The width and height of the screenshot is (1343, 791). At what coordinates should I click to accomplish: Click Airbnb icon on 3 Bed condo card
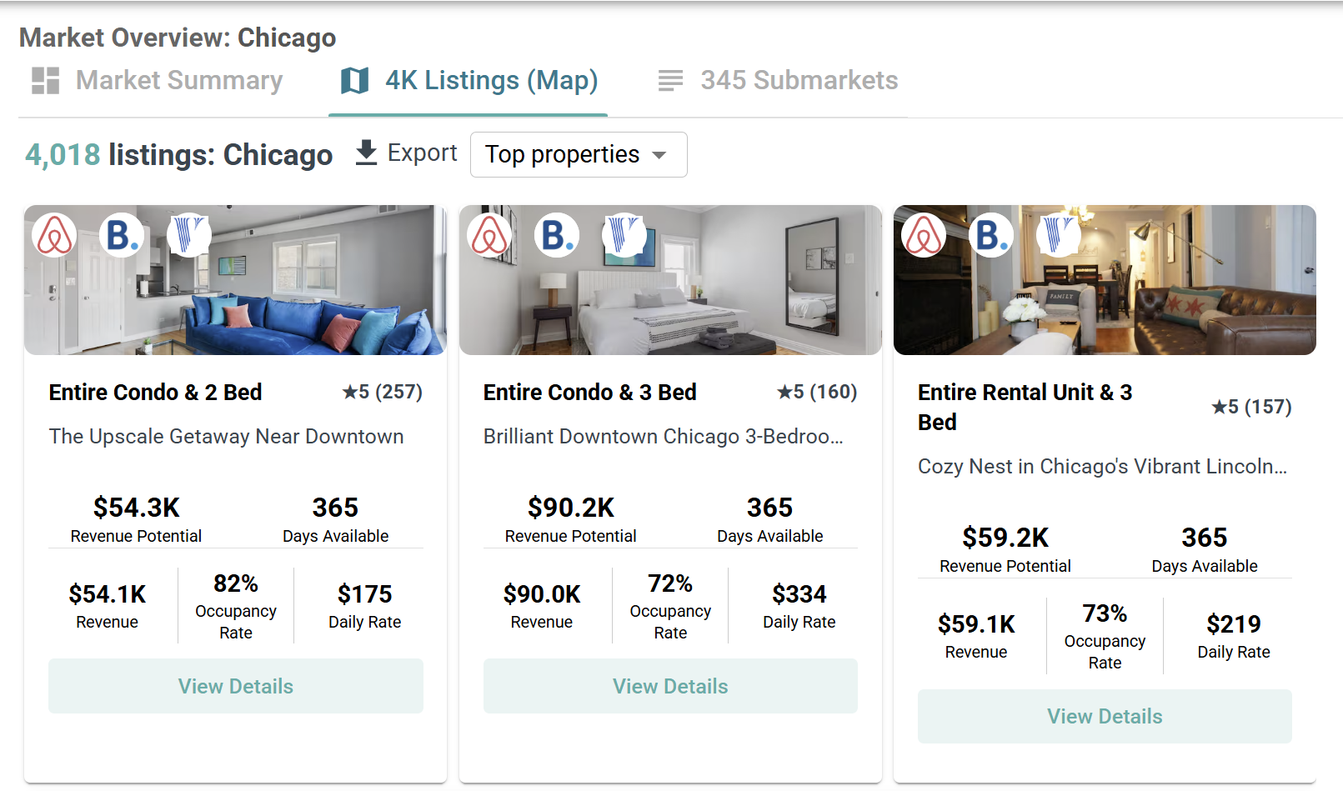click(x=489, y=235)
